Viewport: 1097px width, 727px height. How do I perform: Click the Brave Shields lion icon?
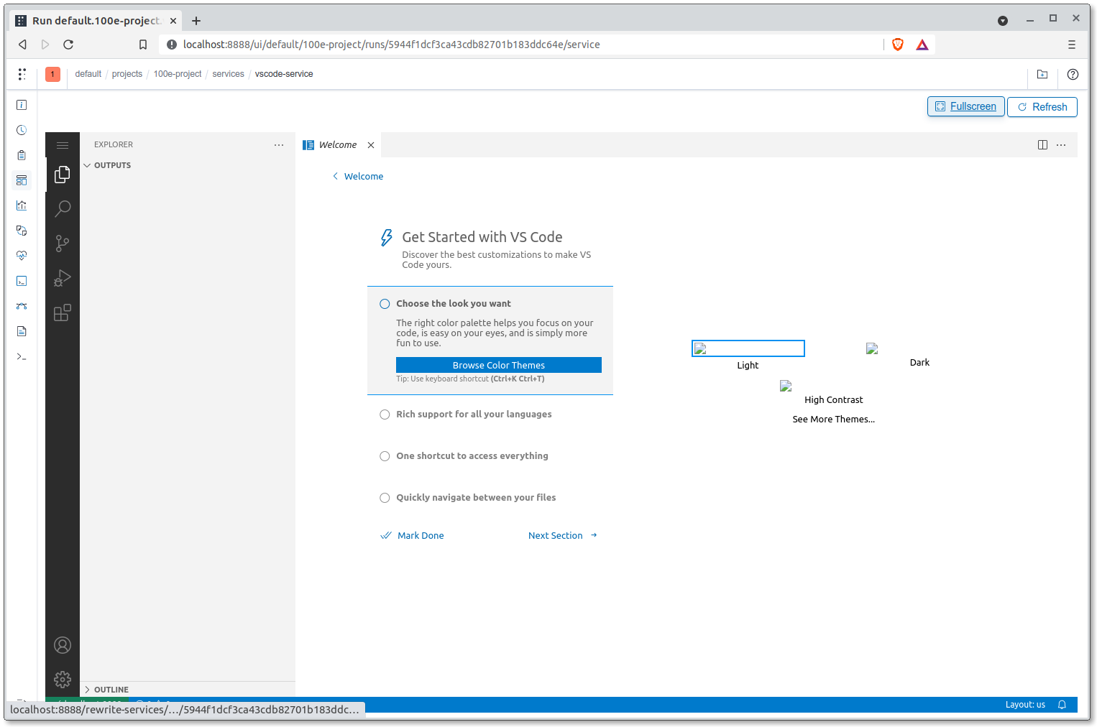click(897, 45)
